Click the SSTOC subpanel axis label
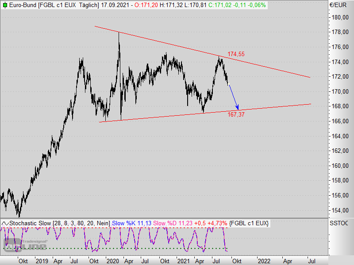Image resolution: width=354 pixels, height=265 pixels. coord(338,223)
